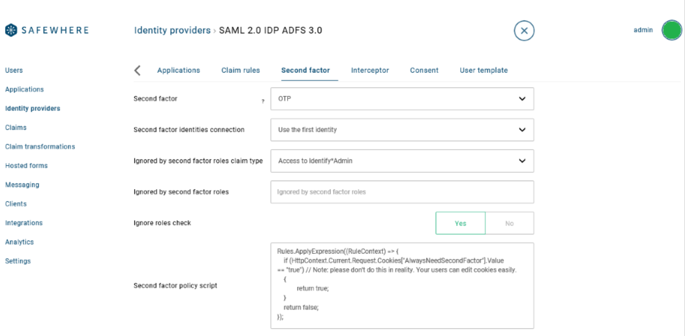Open the Second factor dropdown showing OTP
Image resolution: width=685 pixels, height=336 pixels.
(402, 99)
